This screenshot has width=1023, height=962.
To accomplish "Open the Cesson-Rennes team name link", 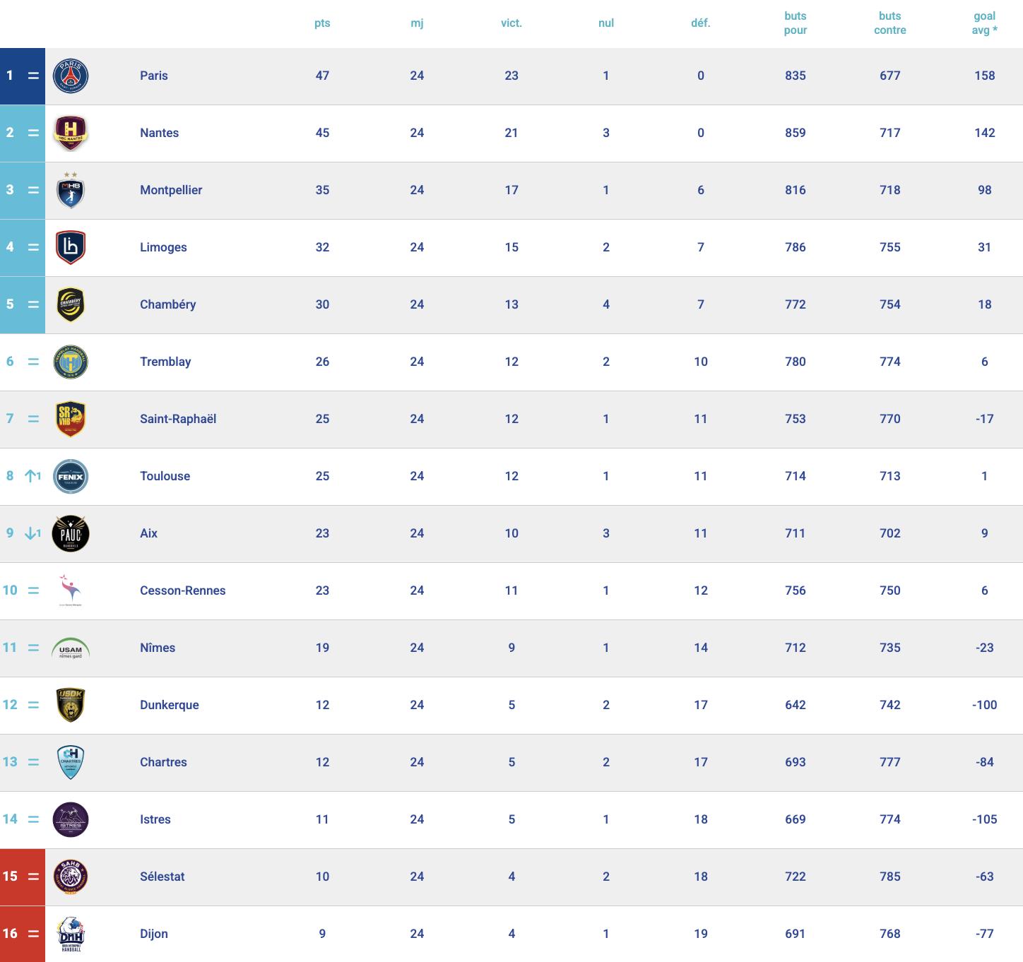I will coord(182,590).
